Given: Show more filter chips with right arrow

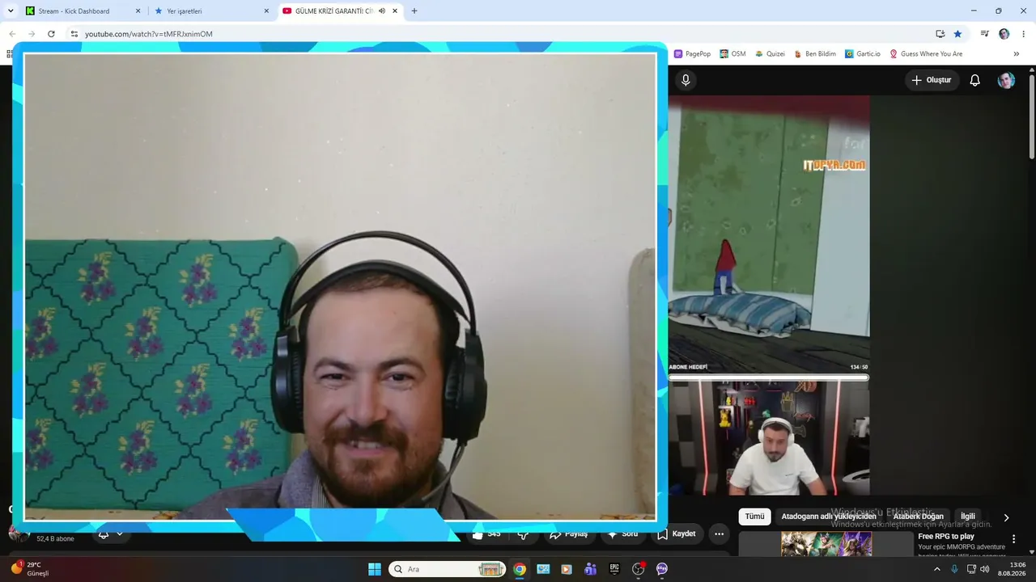Looking at the screenshot, I should 1006,517.
